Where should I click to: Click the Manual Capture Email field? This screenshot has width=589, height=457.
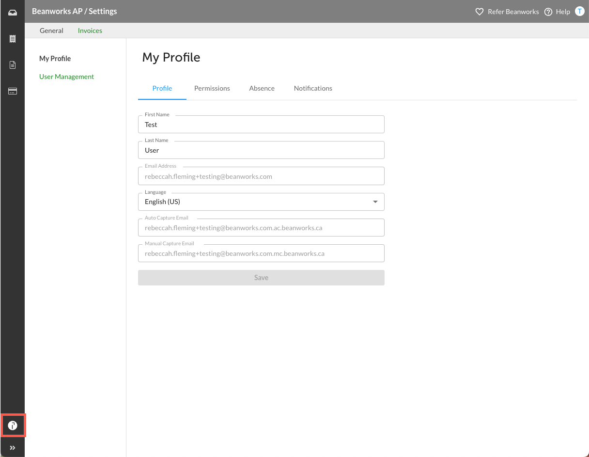coord(261,253)
